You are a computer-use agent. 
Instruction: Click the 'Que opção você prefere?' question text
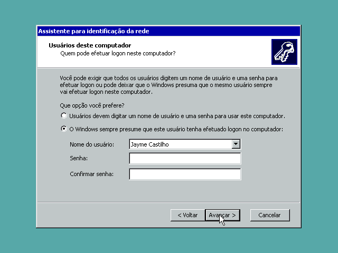pyautogui.click(x=92, y=105)
